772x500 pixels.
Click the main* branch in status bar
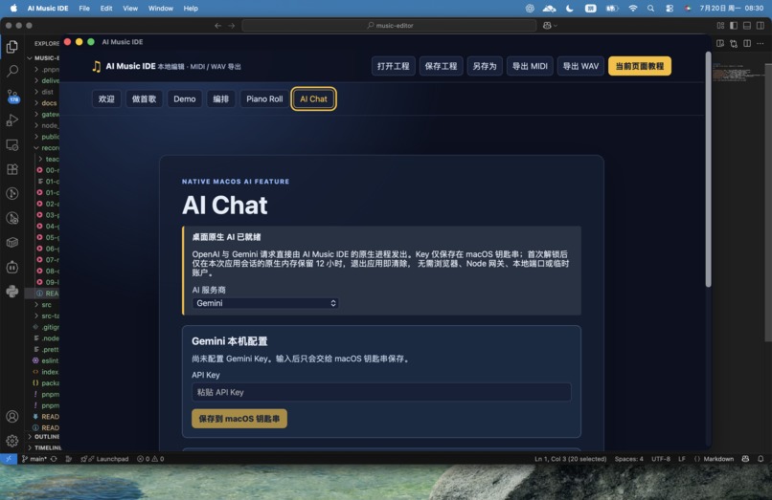point(34,459)
